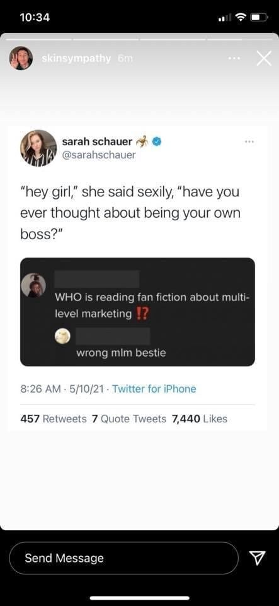Tap the skinsympathy username
The width and height of the screenshot is (279, 606).
click(x=77, y=58)
